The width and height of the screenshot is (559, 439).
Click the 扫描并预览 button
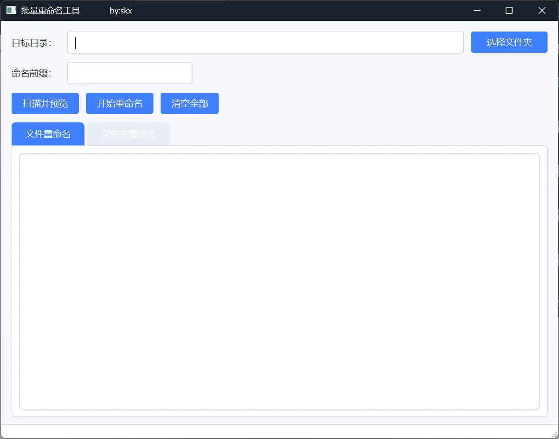[x=45, y=103]
